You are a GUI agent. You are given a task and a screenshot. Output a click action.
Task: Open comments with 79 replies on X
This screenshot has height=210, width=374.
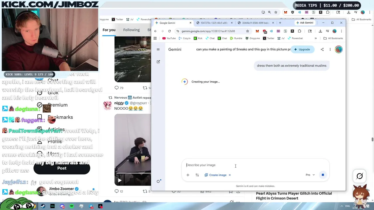119,87
